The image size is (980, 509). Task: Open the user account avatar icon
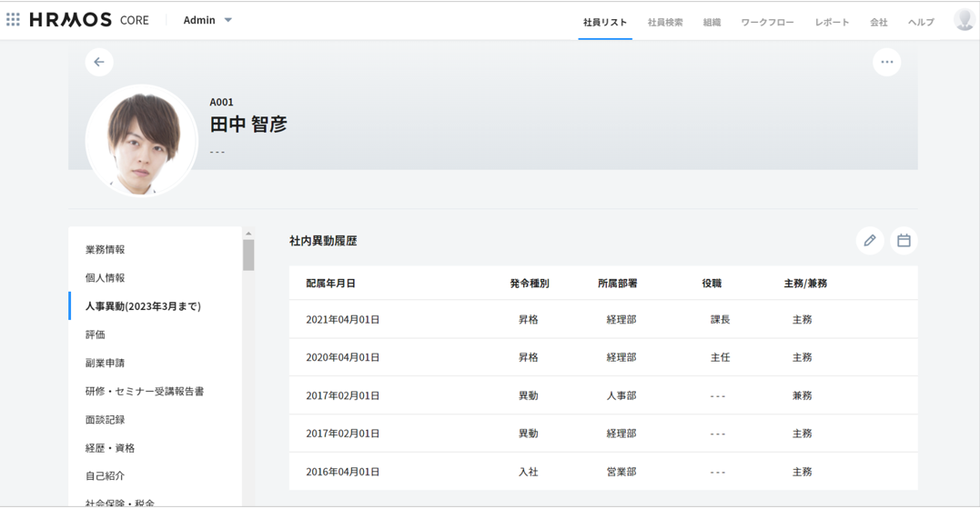(x=964, y=20)
